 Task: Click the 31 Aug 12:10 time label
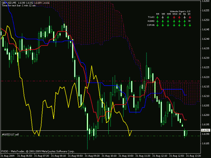point(160,156)
